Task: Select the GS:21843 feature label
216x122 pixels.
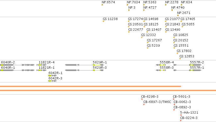Action: click(173, 24)
